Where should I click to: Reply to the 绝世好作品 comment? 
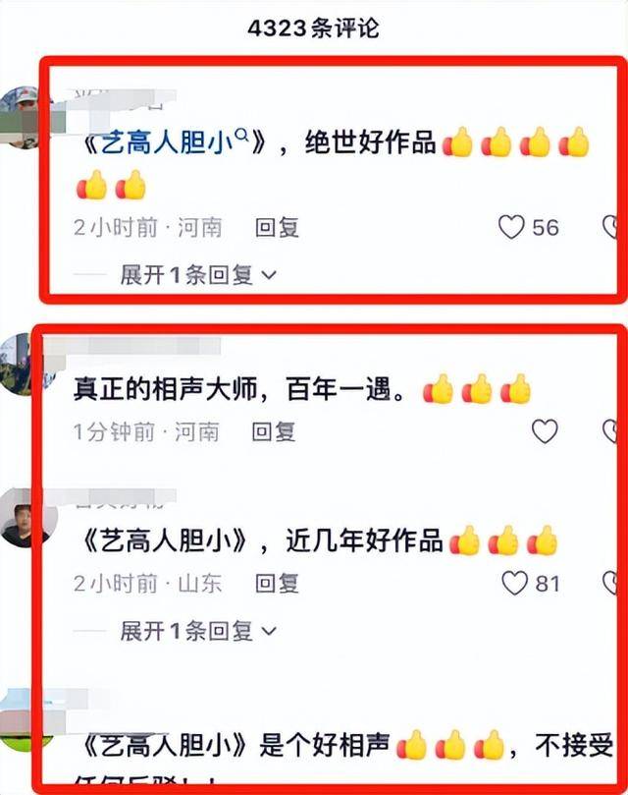pos(277,228)
